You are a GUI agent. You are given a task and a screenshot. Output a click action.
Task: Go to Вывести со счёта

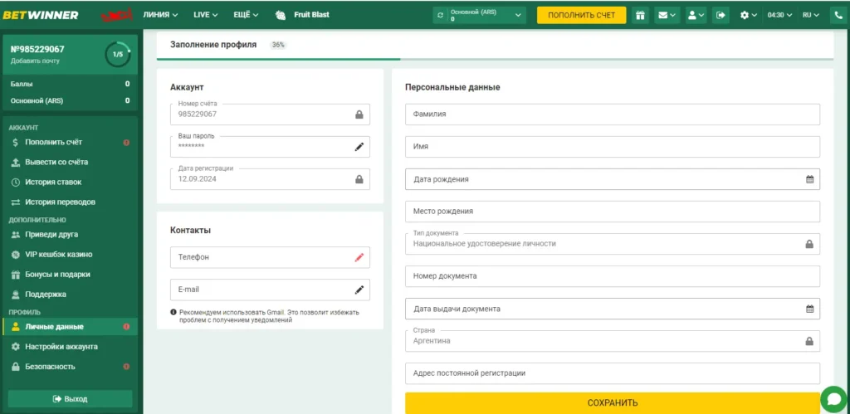(56, 162)
